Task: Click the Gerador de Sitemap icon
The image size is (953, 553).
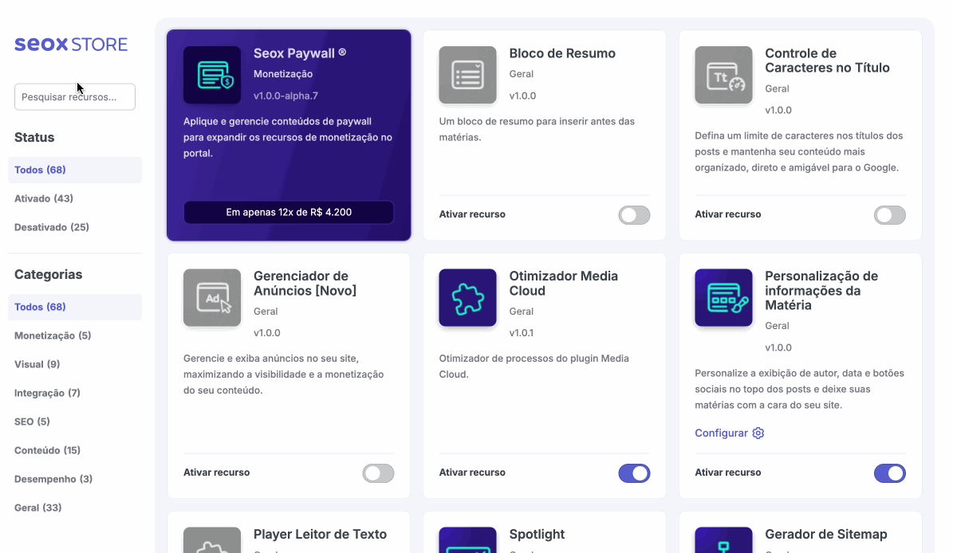Action: tap(723, 540)
